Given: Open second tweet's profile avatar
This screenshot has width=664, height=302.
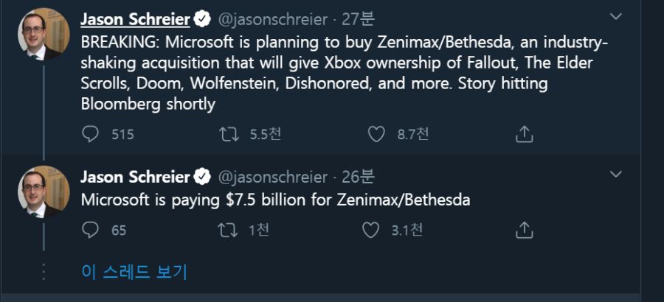Looking at the screenshot, I should tap(44, 192).
